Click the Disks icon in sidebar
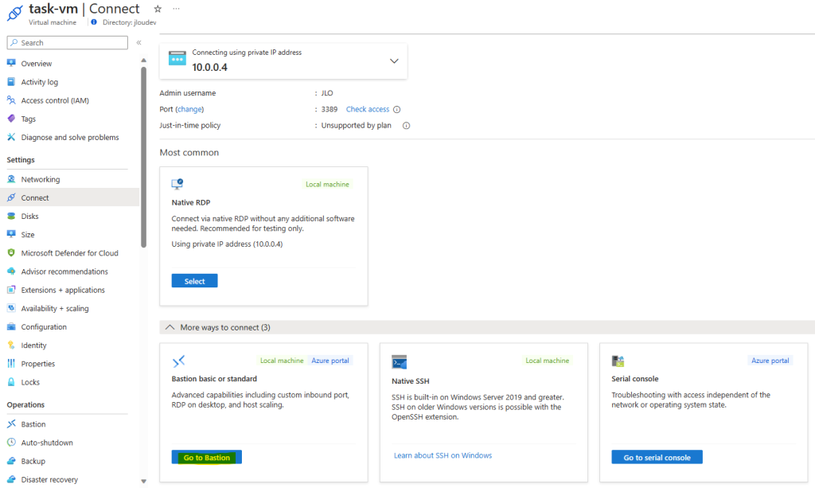815x488 pixels. click(11, 217)
